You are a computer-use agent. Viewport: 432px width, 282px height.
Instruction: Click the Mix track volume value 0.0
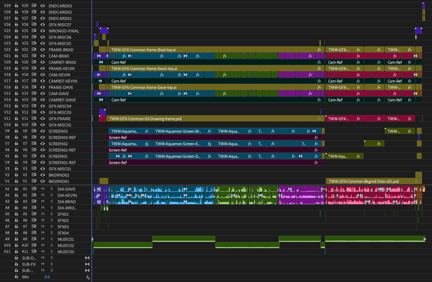(x=47, y=277)
